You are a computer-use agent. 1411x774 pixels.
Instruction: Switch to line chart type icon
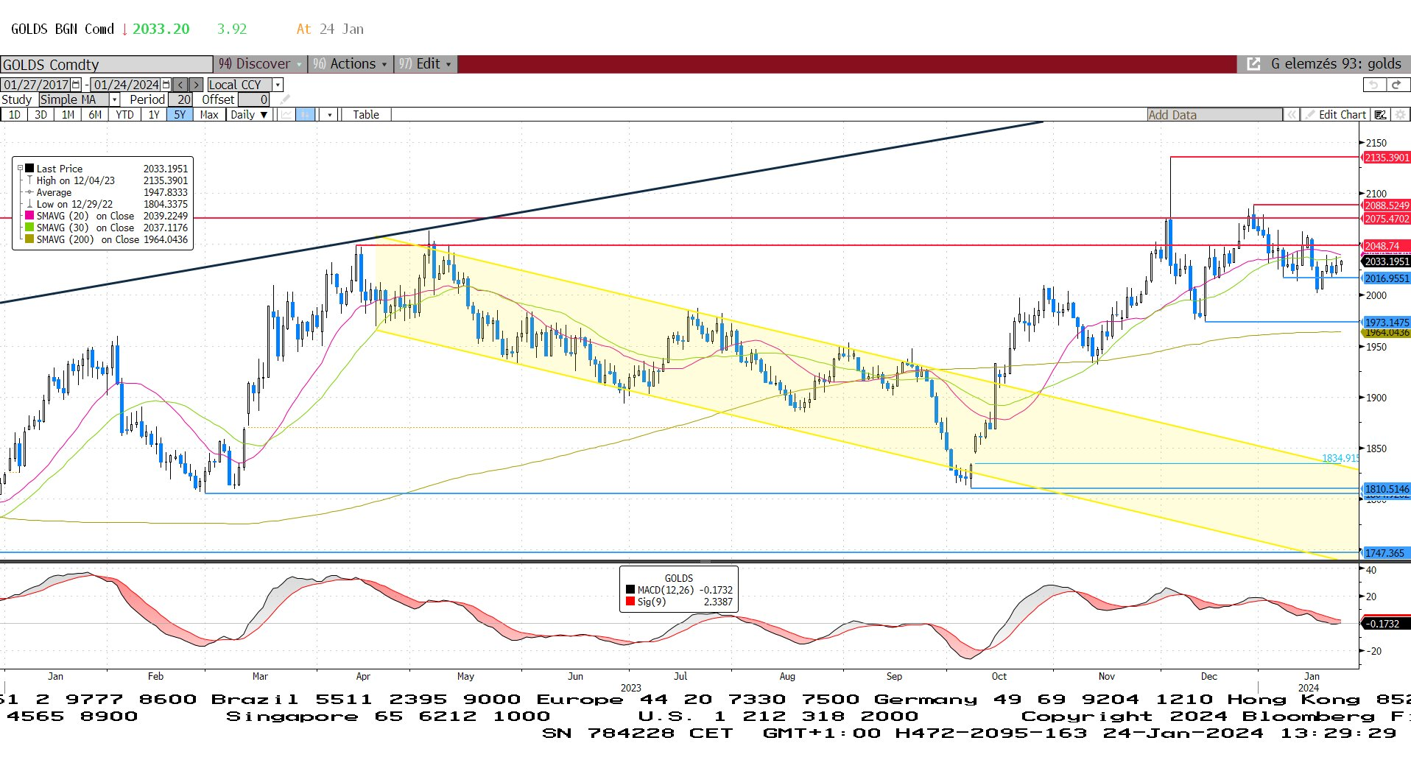pos(286,115)
